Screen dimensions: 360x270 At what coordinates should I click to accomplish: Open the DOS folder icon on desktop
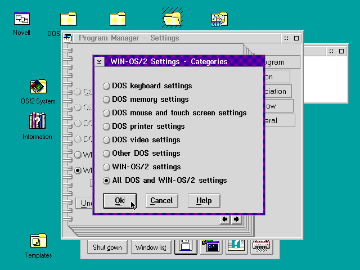[68, 19]
